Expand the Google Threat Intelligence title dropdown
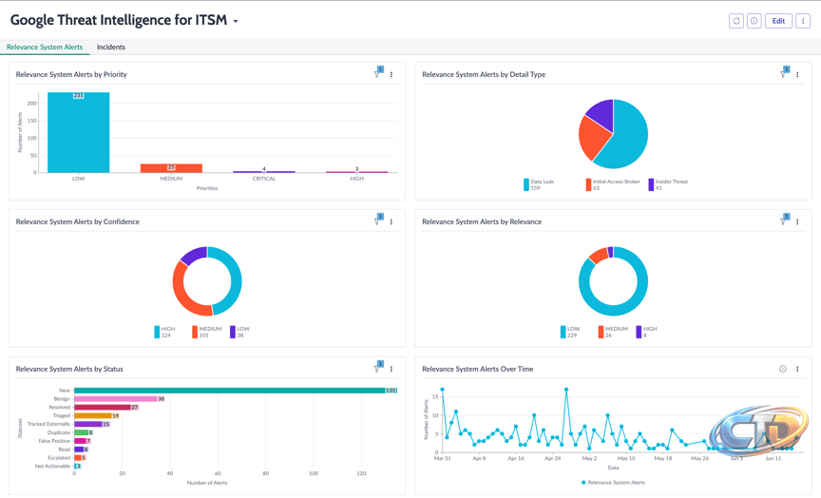Viewport: 821px width, 498px height. [236, 22]
